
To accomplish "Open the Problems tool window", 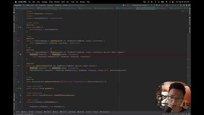I will (47, 112).
